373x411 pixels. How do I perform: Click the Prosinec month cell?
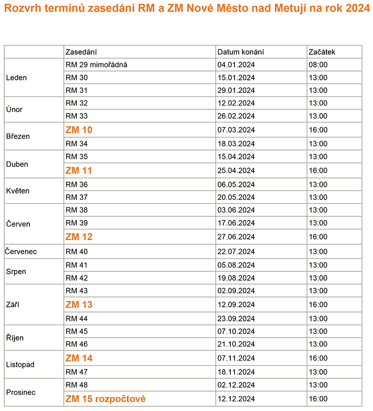34,392
